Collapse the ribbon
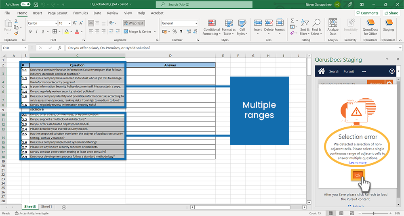 400,40
